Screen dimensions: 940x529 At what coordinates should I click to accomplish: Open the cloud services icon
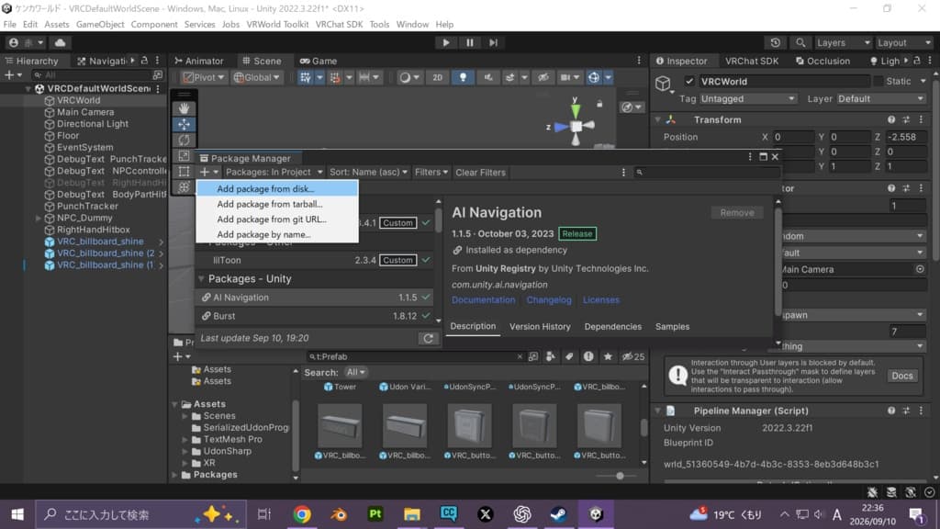(60, 42)
